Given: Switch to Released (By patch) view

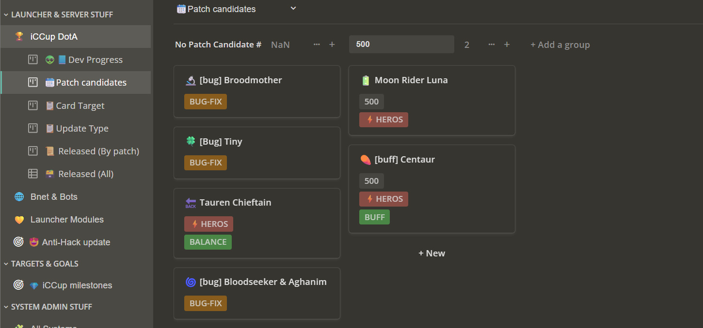Looking at the screenshot, I should click(x=98, y=151).
